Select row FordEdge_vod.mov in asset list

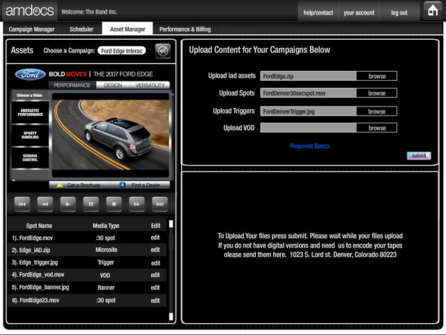coord(86,275)
